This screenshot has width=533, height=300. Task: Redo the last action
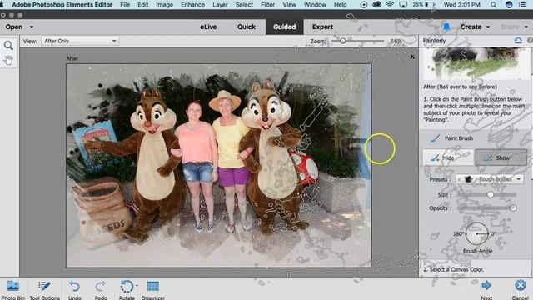[101, 289]
